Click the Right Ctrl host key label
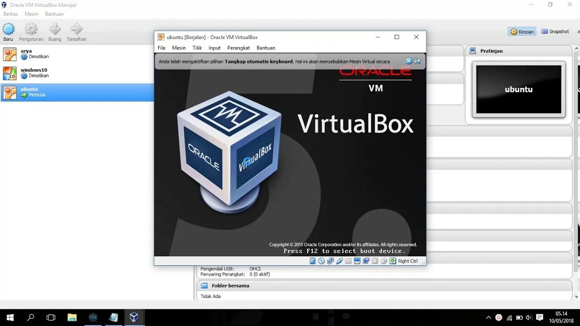The image size is (580, 326). tap(408, 261)
